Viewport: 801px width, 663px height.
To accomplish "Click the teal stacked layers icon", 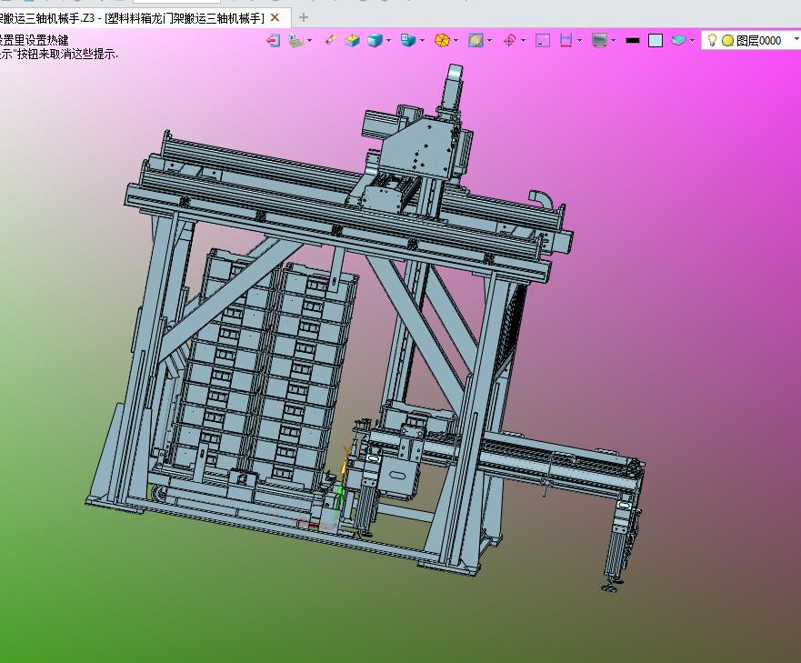I will point(678,40).
